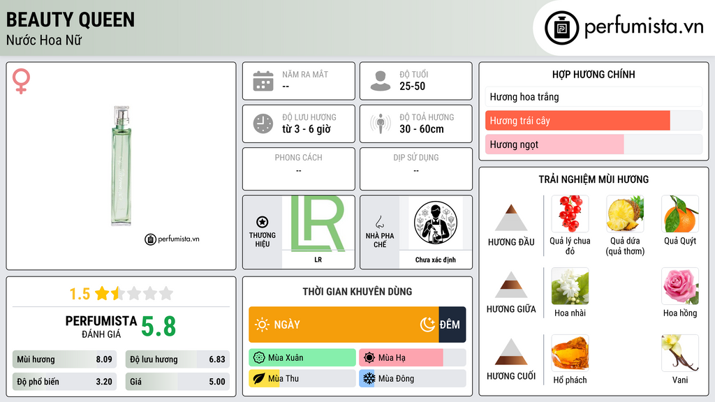
Task: Click the longevity value từ 3 - 6 giờ
Action: [x=306, y=129]
